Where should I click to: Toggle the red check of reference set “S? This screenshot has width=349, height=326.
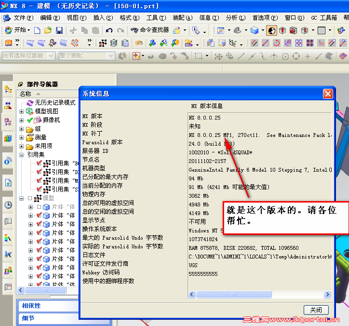point(39,189)
